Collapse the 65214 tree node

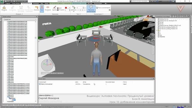coord(8,97)
